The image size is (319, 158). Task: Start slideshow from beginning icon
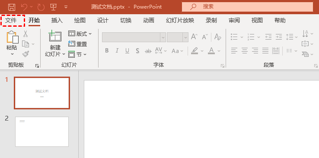coord(53,7)
